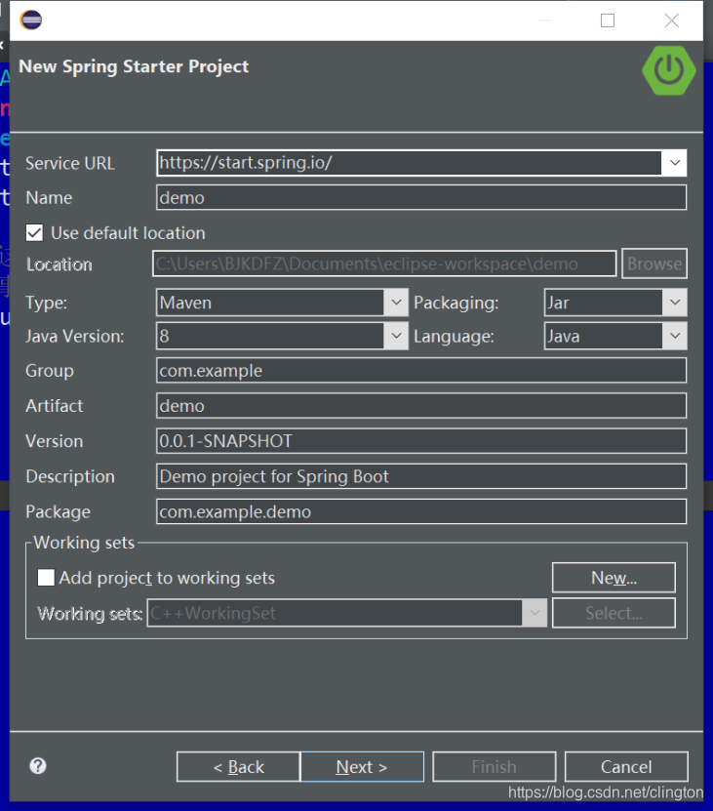Click the Finish button
This screenshot has height=811, width=713.
click(x=495, y=766)
